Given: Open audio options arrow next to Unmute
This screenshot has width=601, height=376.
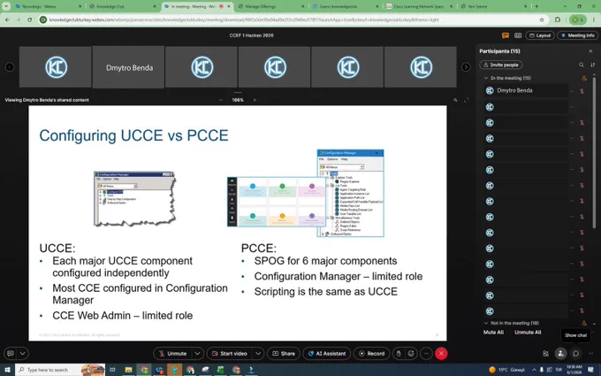Looking at the screenshot, I should coord(197,353).
